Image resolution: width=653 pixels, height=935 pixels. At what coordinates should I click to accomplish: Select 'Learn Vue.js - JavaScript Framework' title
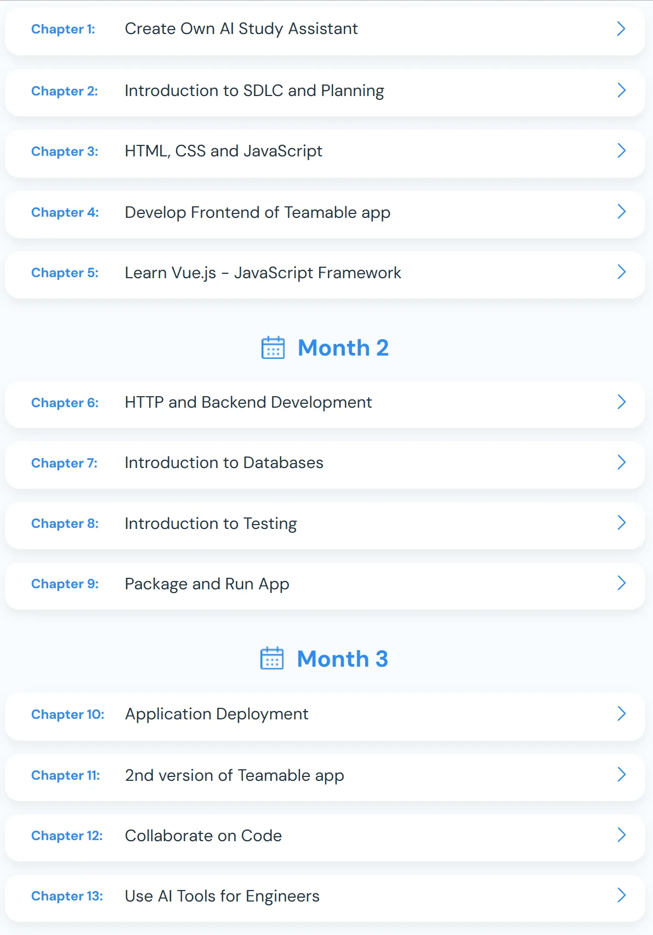point(263,273)
